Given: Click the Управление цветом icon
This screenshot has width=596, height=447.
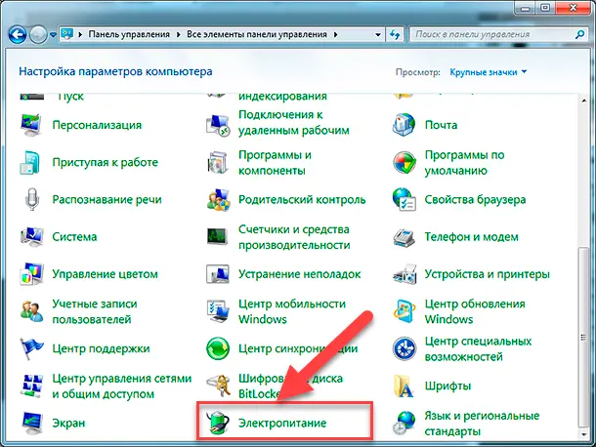Looking at the screenshot, I should 31,274.
